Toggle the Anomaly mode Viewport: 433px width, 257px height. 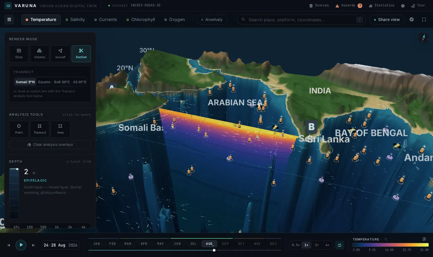point(212,20)
